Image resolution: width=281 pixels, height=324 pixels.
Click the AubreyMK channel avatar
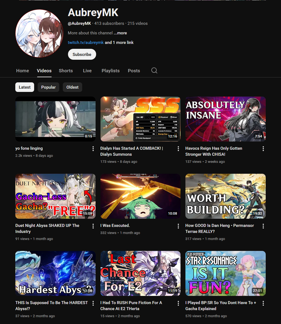[x=39, y=33]
